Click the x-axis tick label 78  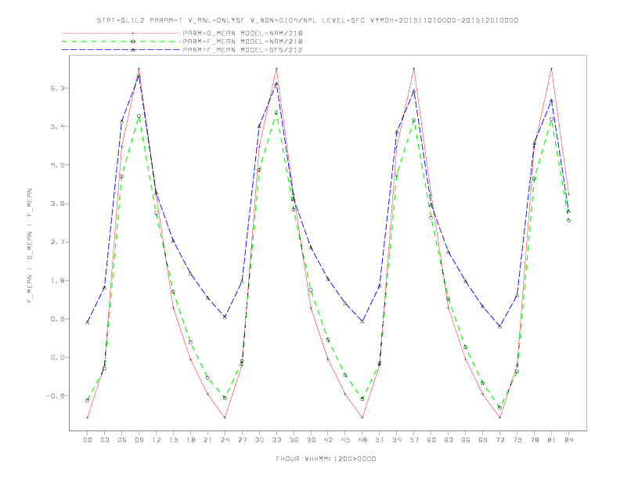click(534, 440)
